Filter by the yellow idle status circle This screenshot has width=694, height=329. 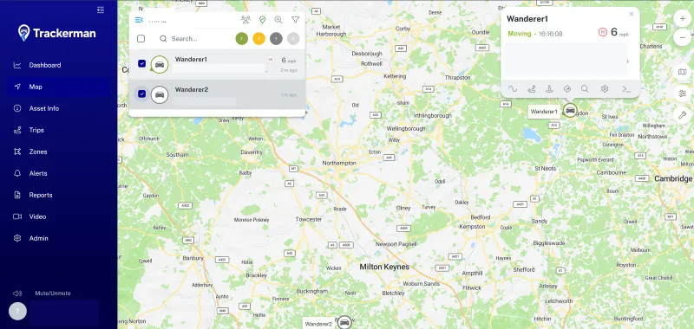pyautogui.click(x=259, y=39)
